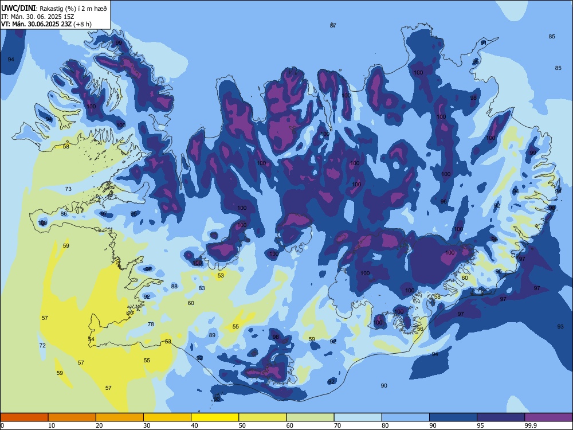Click the orange 10–20 legend swatch

tap(72, 417)
